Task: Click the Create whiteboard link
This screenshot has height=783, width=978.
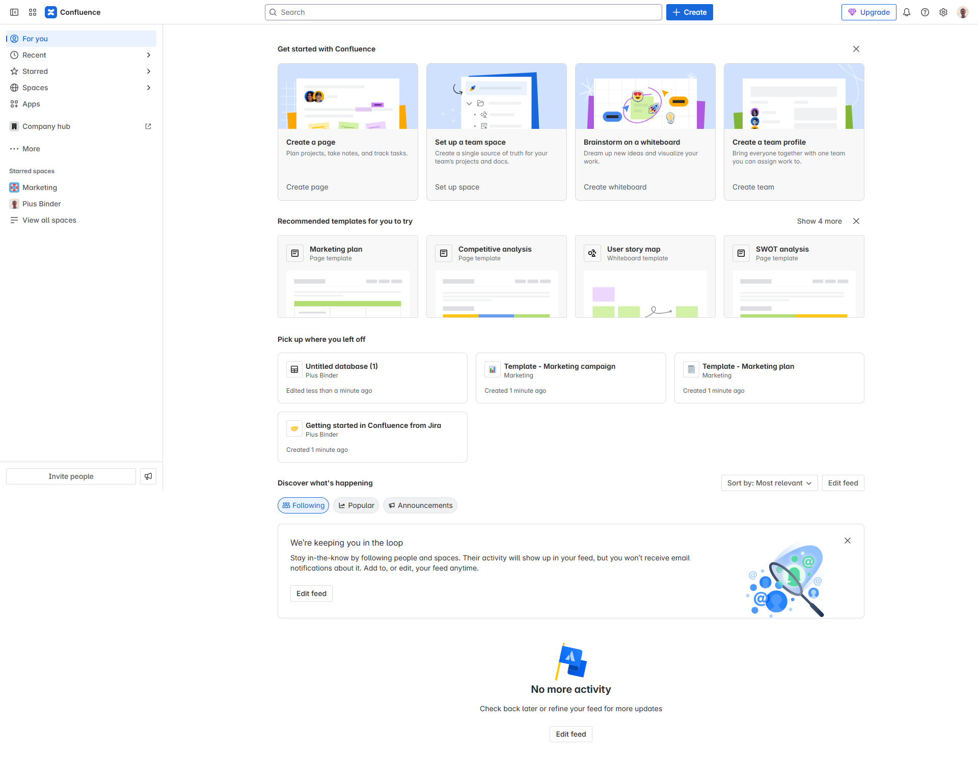Action: click(x=615, y=187)
